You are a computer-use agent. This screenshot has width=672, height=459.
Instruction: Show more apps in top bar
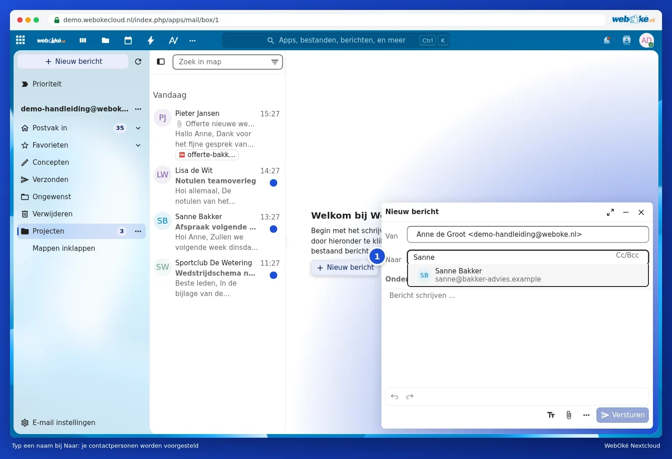[x=192, y=40]
